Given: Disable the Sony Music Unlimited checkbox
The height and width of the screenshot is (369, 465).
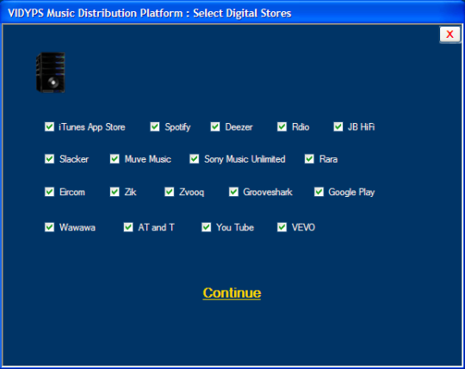Looking at the screenshot, I should [x=195, y=159].
